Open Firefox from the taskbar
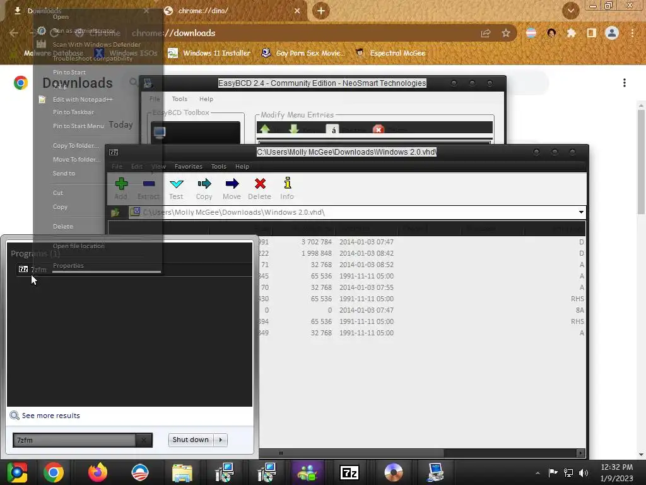The image size is (646, 485). (97, 472)
